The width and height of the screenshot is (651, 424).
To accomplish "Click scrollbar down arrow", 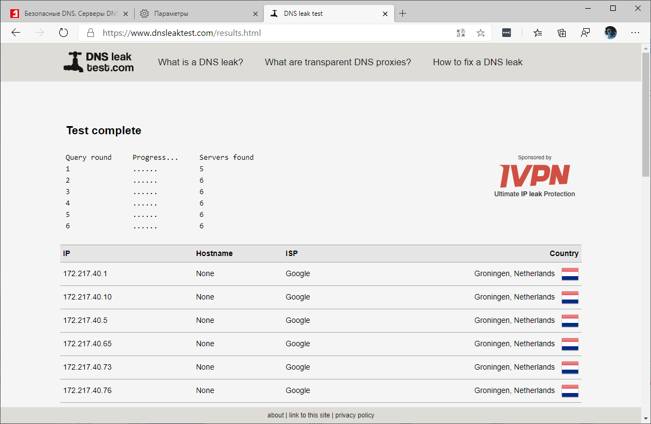I will [x=646, y=419].
